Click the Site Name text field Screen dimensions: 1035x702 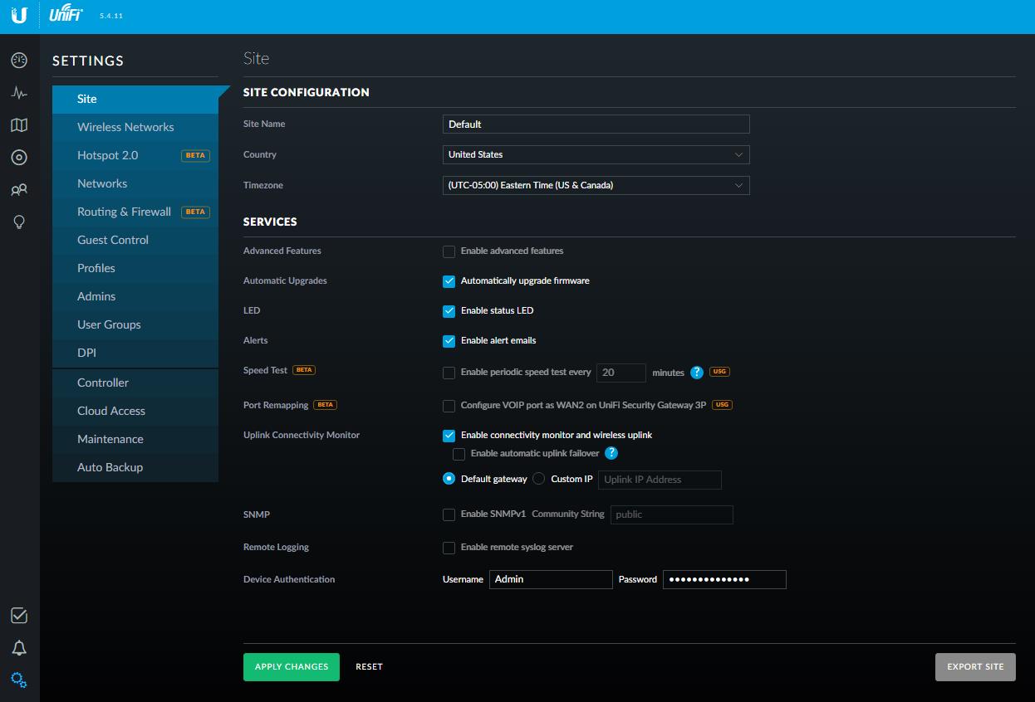click(x=596, y=124)
